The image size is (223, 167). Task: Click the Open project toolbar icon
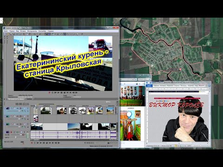[x=8, y=34]
